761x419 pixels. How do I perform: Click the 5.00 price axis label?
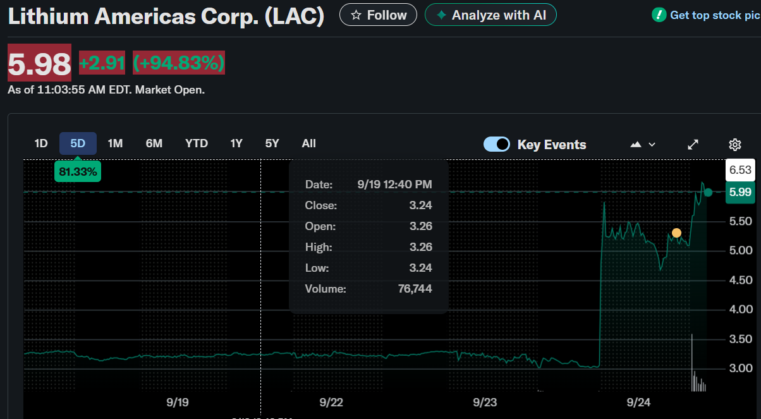(740, 251)
